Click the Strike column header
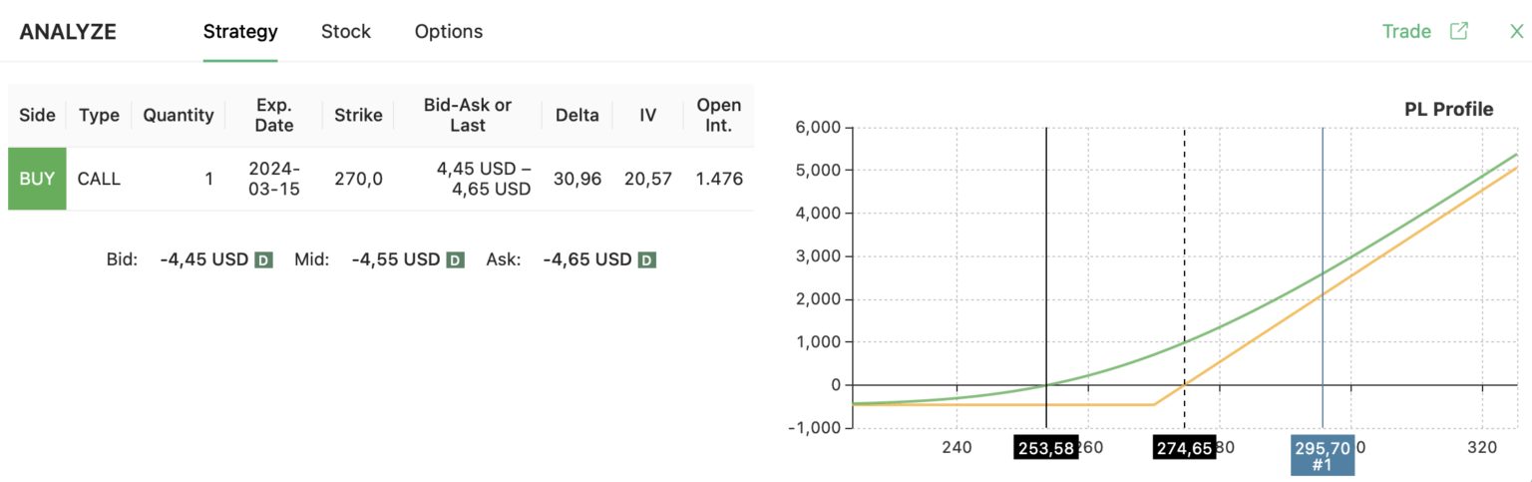 coord(358,115)
